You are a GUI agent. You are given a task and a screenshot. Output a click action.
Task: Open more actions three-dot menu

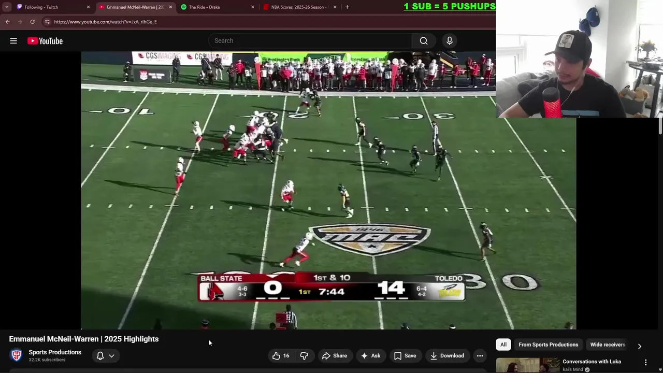[x=480, y=355]
